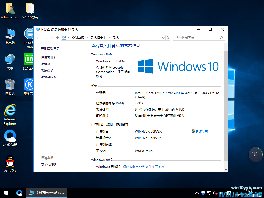
Task: Select 高级系统设置 in the left sidebar
Action: point(50,77)
